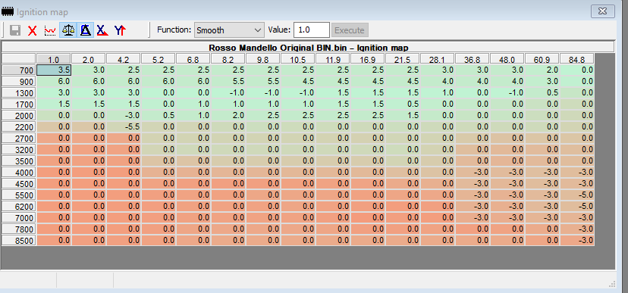Open the red line graph view

click(50, 30)
